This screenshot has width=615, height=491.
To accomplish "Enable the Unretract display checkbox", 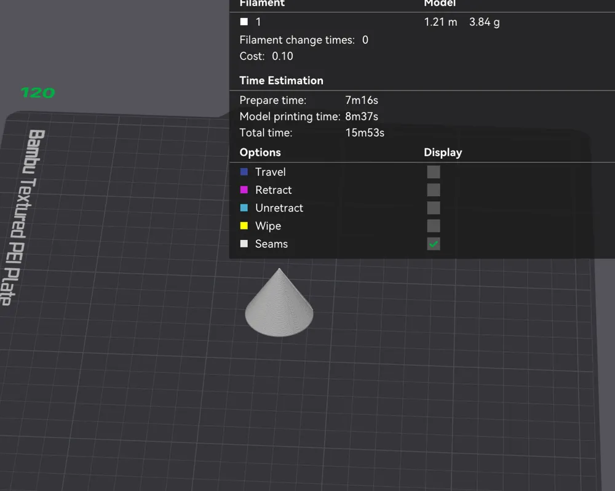I will (434, 208).
